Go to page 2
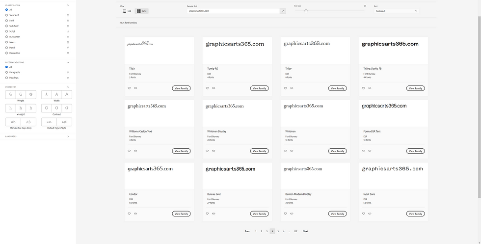The image size is (481, 244). (x=261, y=231)
